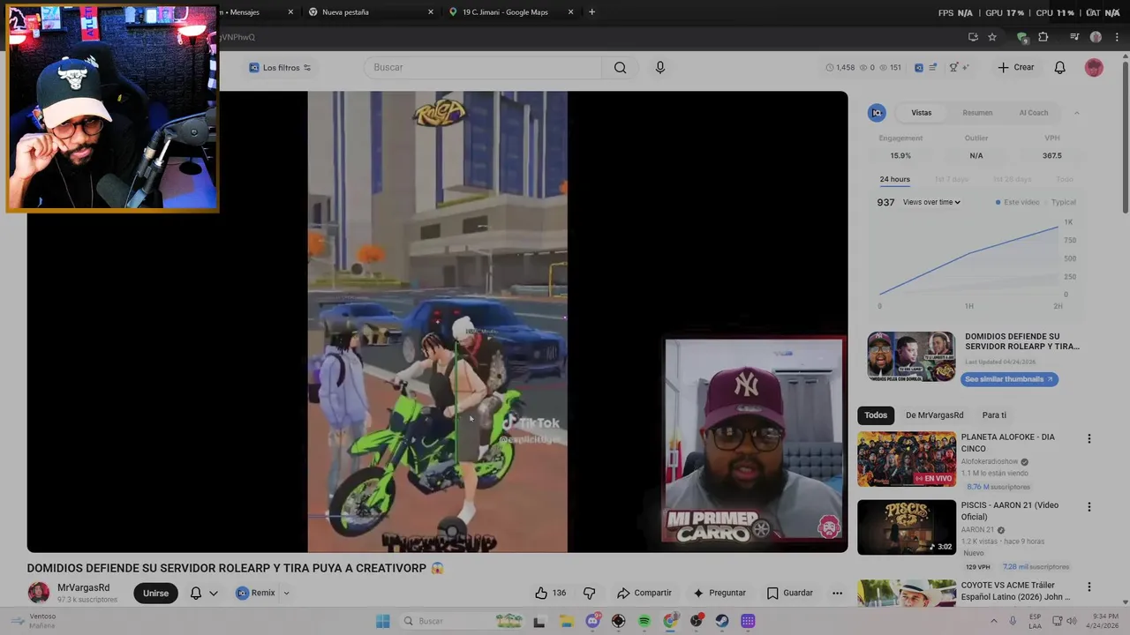
Task: Click blue vidIQ icon in YouTube header
Action: coord(919,68)
